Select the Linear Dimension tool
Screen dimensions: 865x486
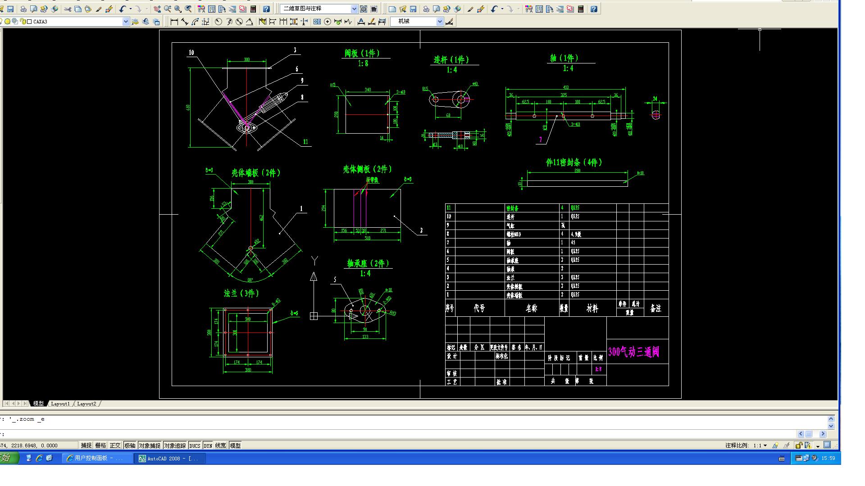(174, 21)
